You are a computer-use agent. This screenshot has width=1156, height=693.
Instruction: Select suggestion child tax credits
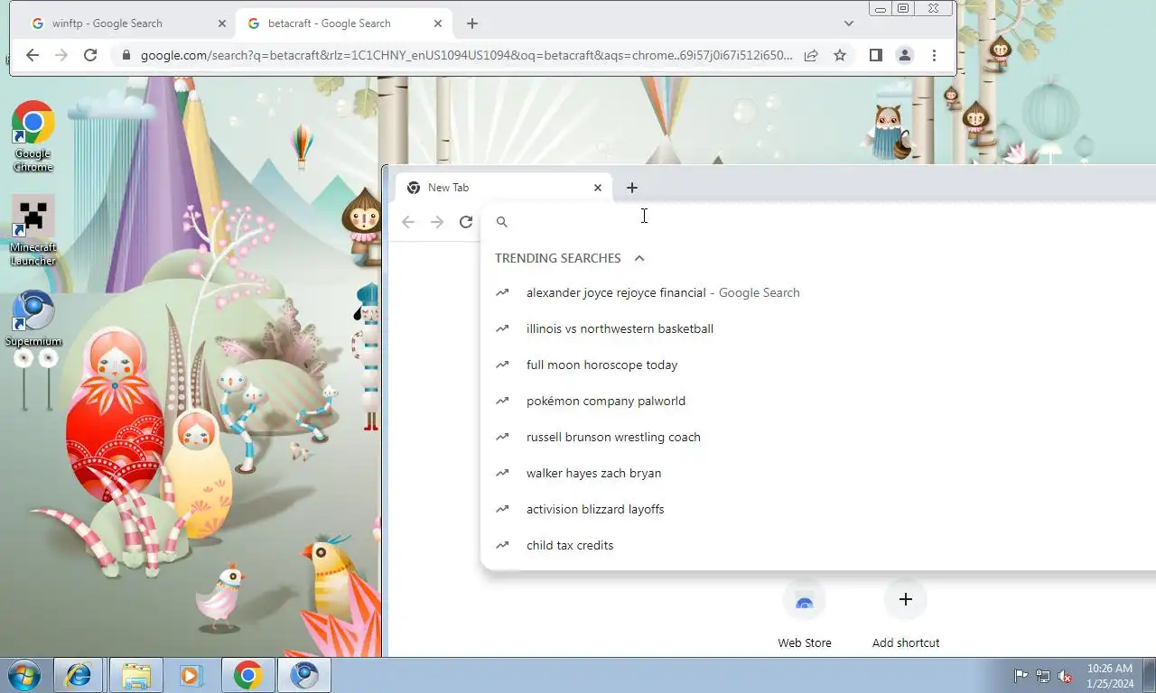coord(818,545)
